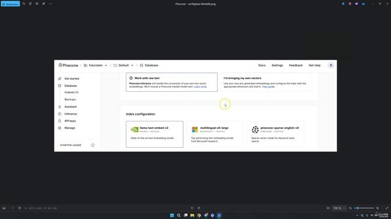Click the C user avatar

click(331, 65)
